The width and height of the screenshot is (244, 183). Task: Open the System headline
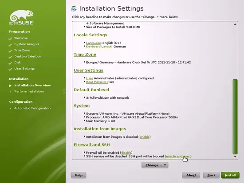pyautogui.click(x=82, y=106)
